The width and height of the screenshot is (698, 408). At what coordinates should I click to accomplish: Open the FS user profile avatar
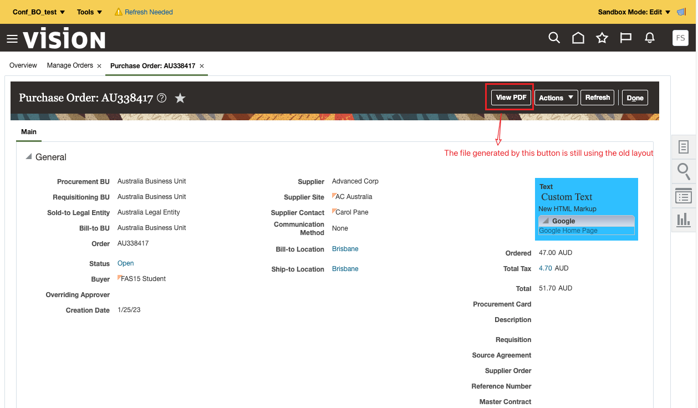(680, 38)
